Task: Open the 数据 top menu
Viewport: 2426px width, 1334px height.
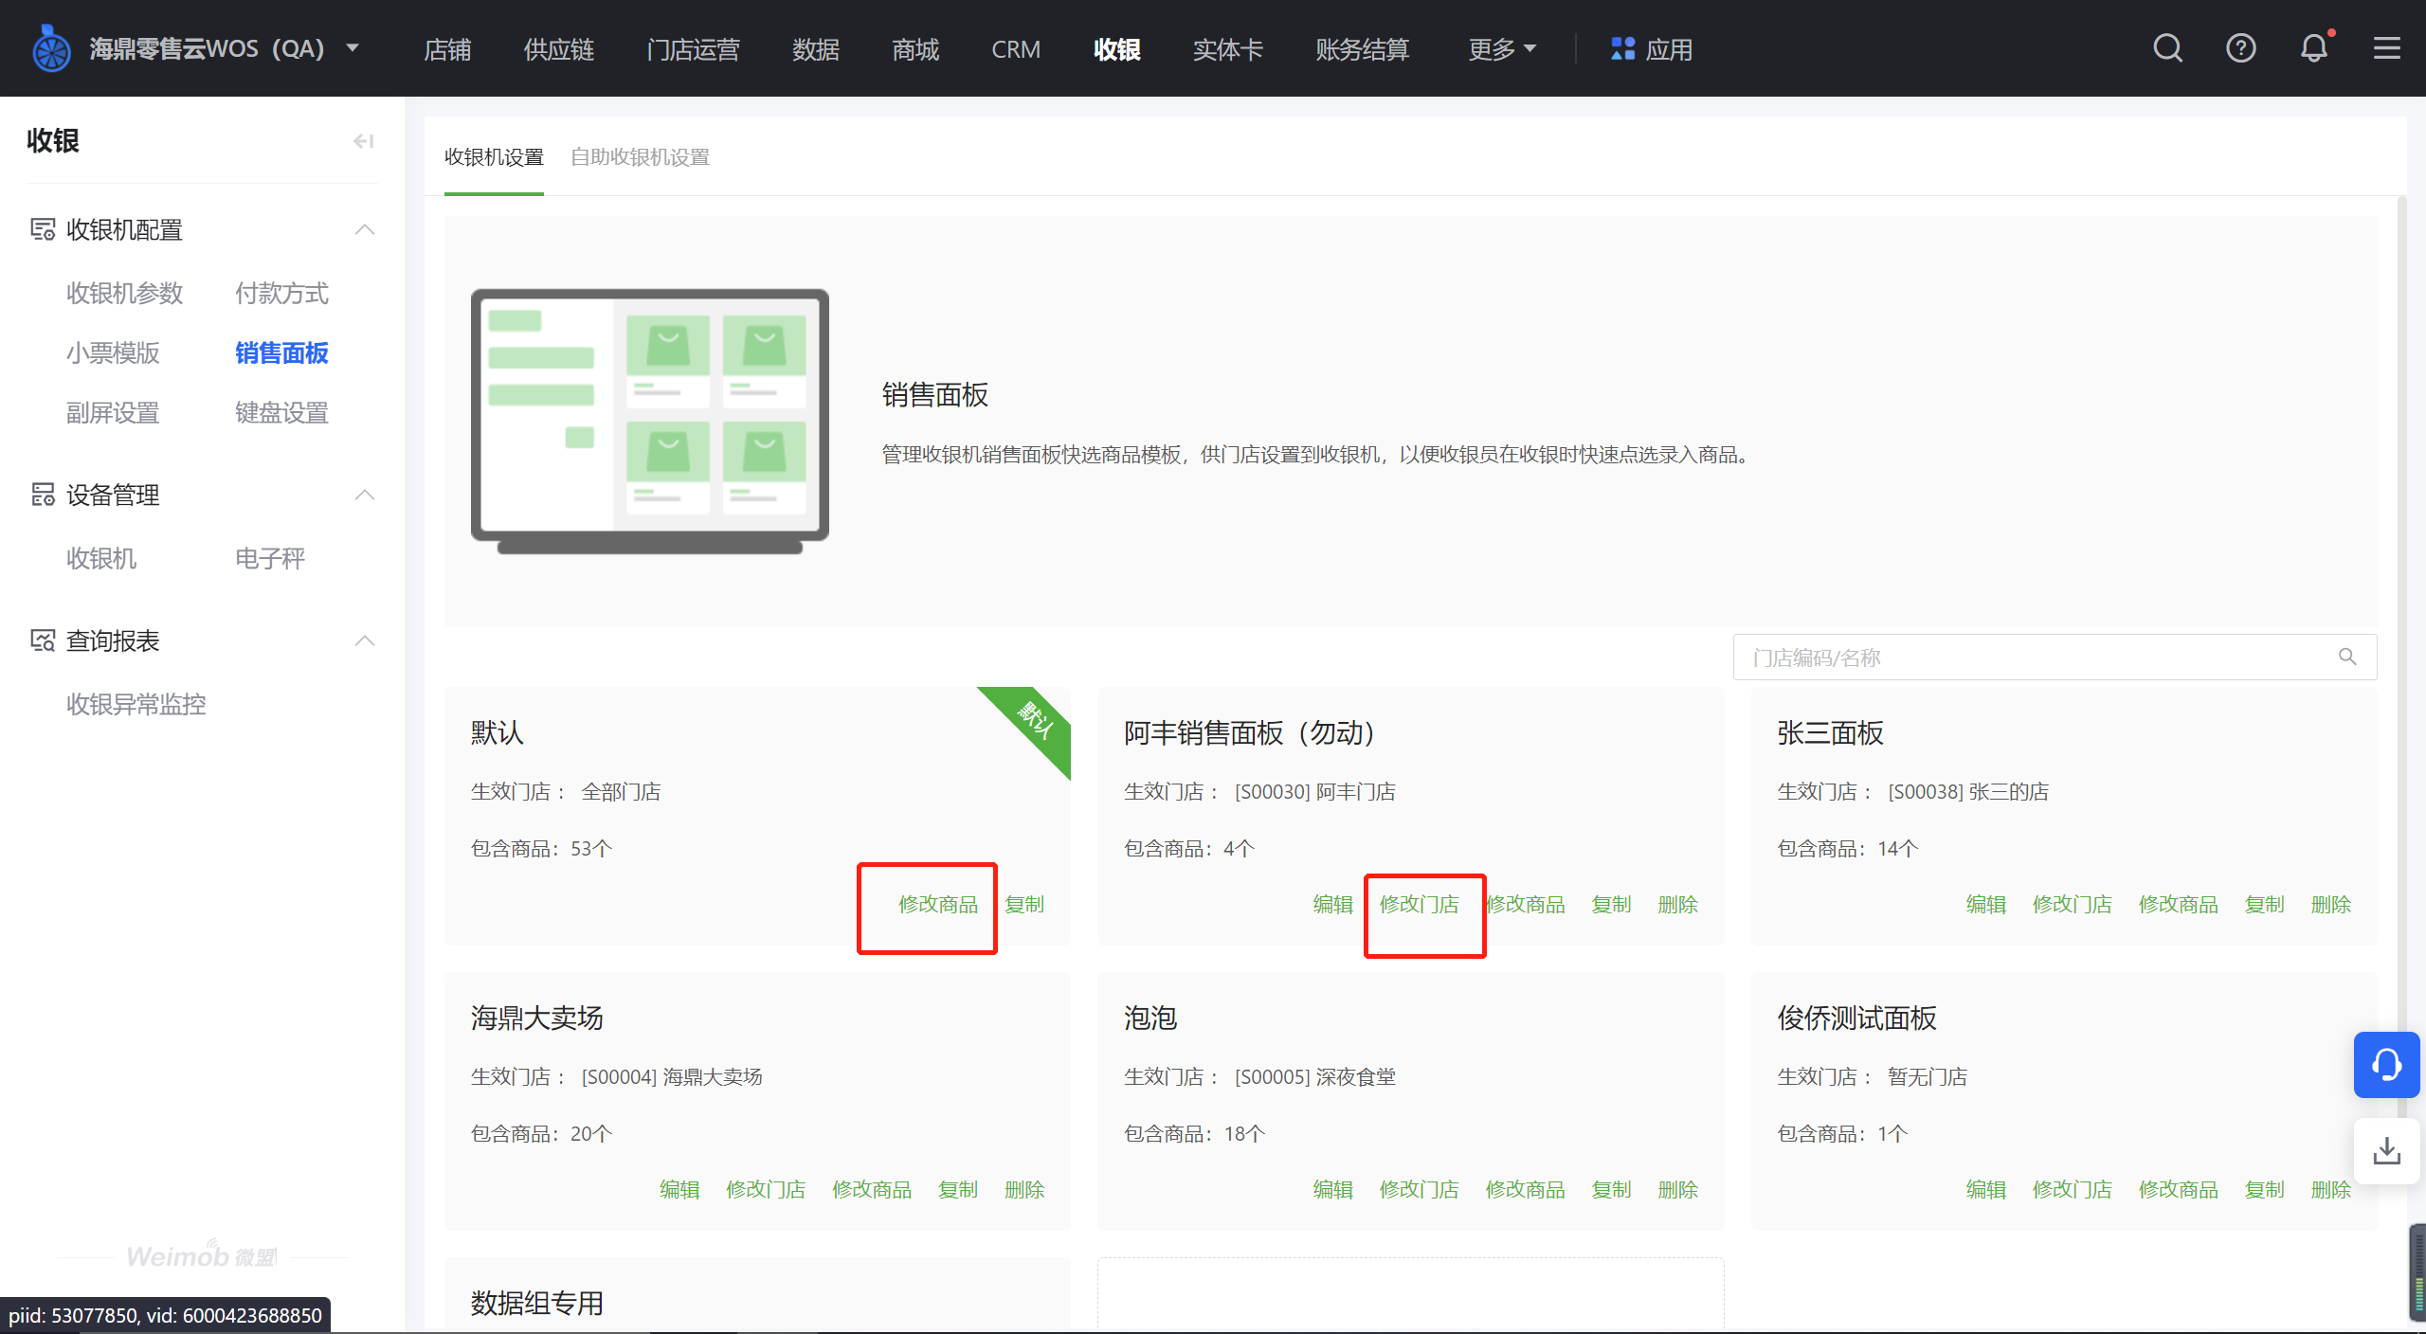Action: (816, 49)
